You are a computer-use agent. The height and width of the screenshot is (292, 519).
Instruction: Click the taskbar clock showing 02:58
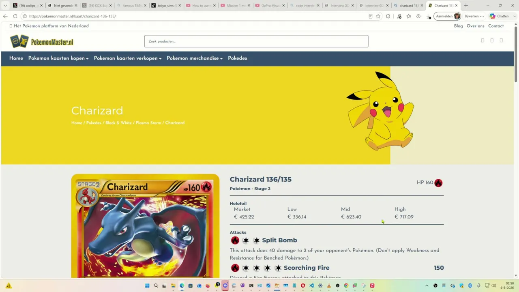(510, 283)
